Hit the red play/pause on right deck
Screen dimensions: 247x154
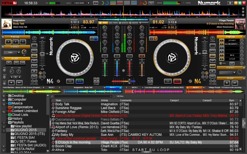[x=177, y=81]
